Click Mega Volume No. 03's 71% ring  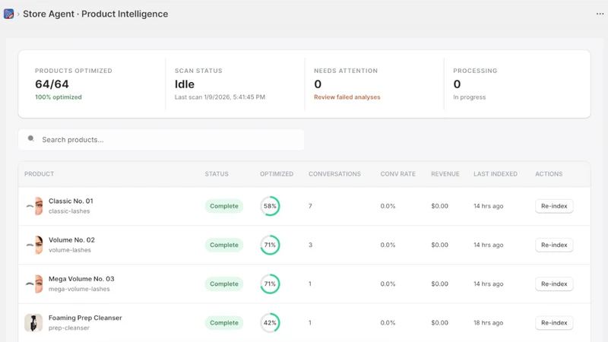tap(270, 283)
